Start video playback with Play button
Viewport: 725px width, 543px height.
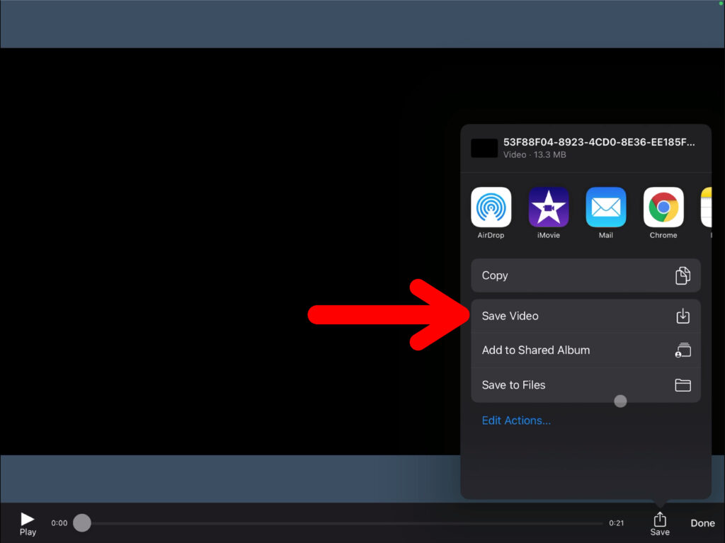tap(28, 523)
